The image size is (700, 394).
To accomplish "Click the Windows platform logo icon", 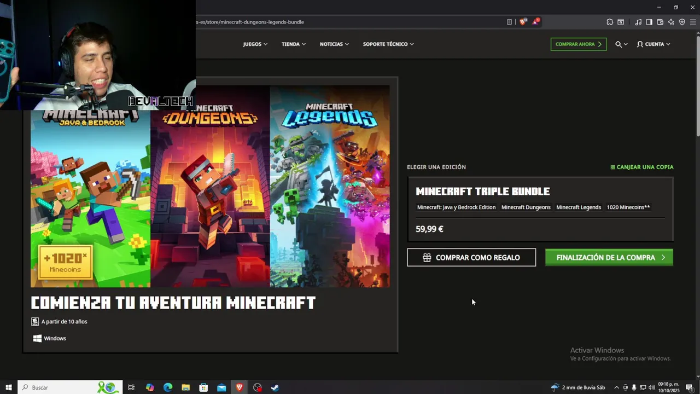I will 37,338.
